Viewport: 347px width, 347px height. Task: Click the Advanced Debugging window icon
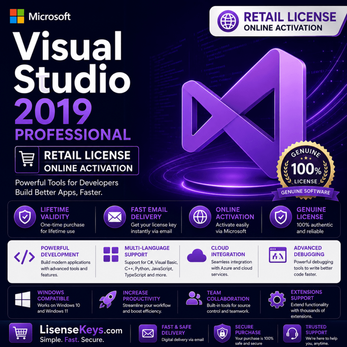pyautogui.click(x=278, y=255)
